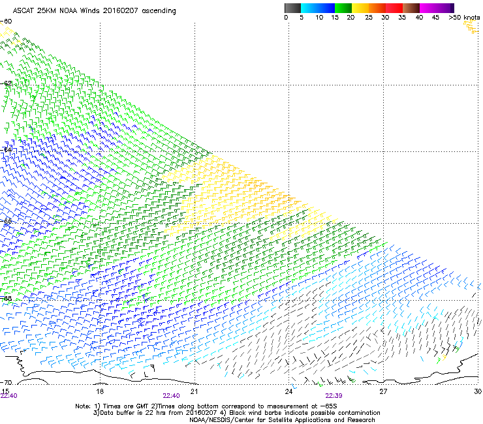Click the green 15–20 knots legend segment
The height and width of the screenshot is (424, 483).
pos(343,8)
